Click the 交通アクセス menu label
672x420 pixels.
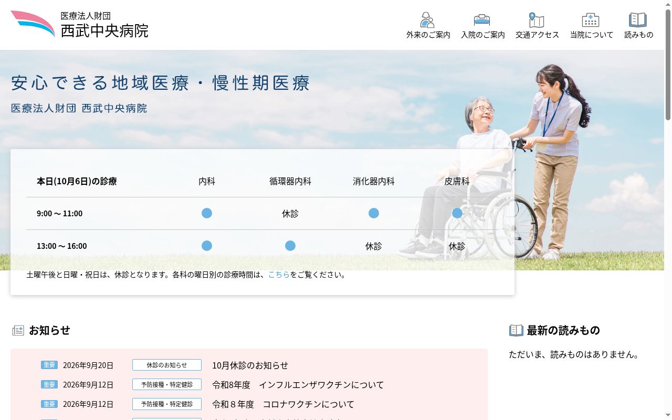(x=537, y=35)
